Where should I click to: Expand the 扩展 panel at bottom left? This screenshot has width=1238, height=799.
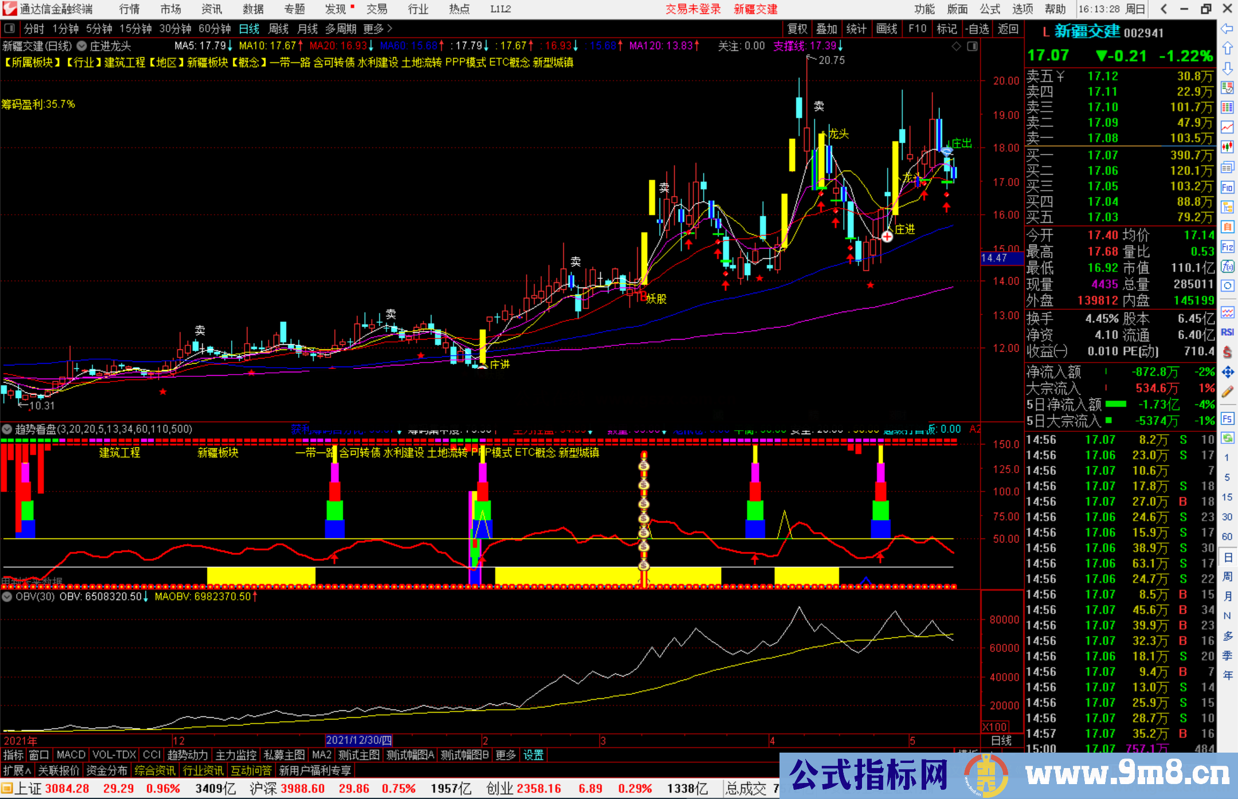(x=17, y=770)
